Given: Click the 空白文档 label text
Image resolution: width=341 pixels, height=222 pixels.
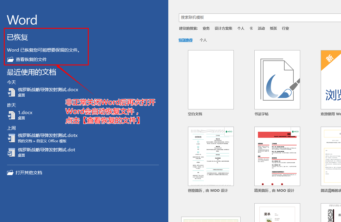Looking at the screenshot, I should click(195, 114).
